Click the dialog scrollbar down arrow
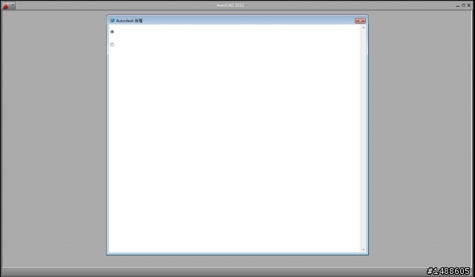Image resolution: width=475 pixels, height=277 pixels. [364, 250]
